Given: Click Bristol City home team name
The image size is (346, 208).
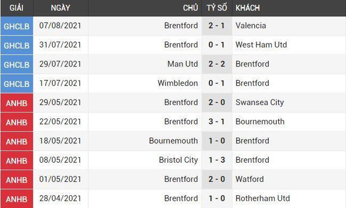Looking at the screenshot, I should [178, 160].
